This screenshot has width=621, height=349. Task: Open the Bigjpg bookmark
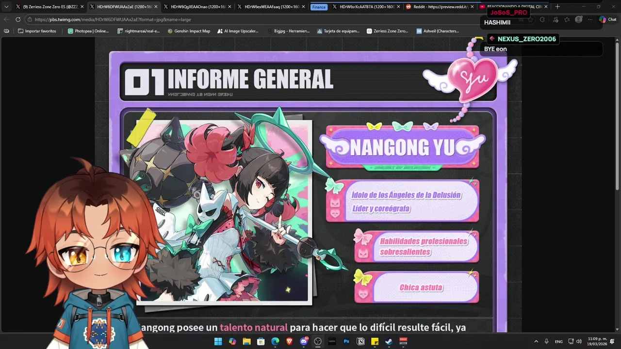click(x=288, y=31)
